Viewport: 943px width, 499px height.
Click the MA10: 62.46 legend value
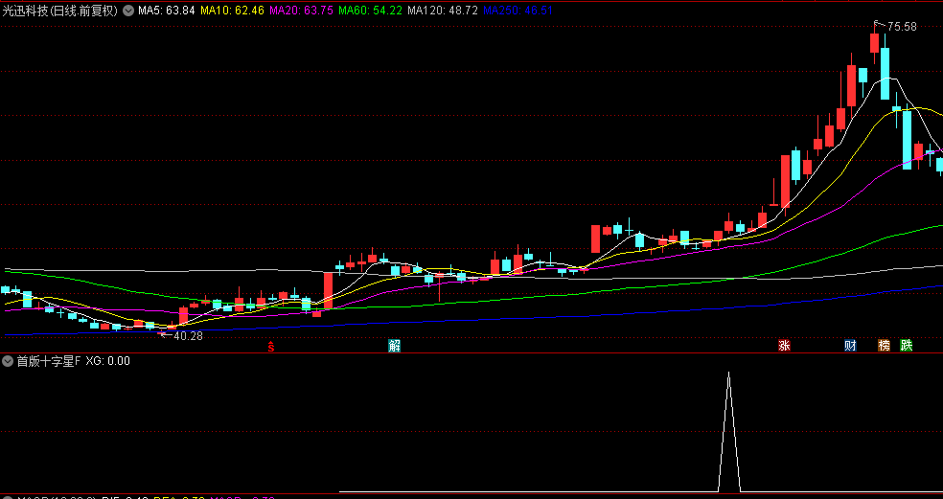click(233, 11)
